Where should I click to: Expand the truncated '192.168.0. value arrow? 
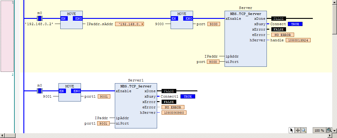point(142,24)
